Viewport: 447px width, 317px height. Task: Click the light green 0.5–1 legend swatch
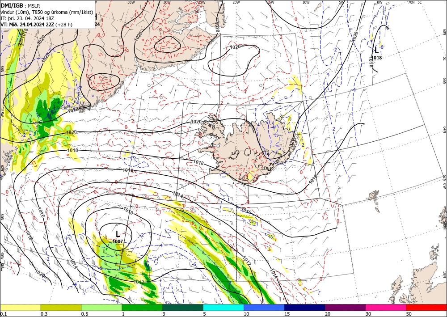click(x=101, y=307)
